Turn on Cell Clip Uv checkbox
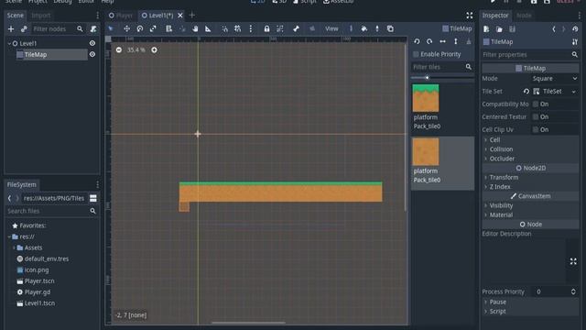This screenshot has width=586, height=330. 536,129
